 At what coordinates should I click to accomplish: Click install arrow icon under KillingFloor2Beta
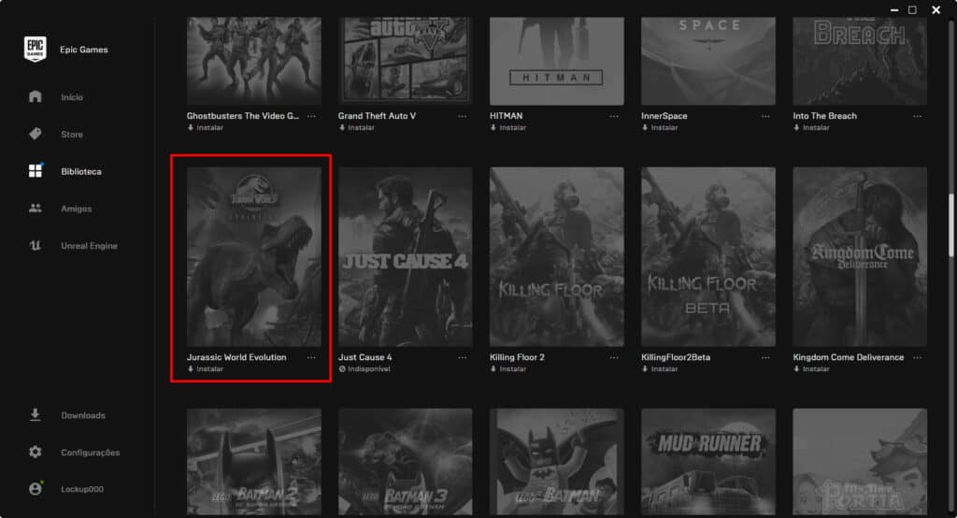pos(645,369)
